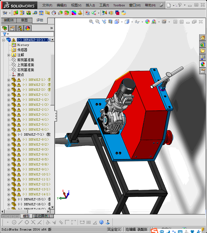Click the Previous View icon
This screenshot has width=207, height=233.
[x=104, y=22]
